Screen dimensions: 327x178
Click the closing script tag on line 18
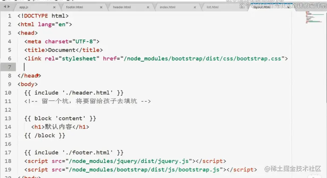pyautogui.click(x=211, y=161)
